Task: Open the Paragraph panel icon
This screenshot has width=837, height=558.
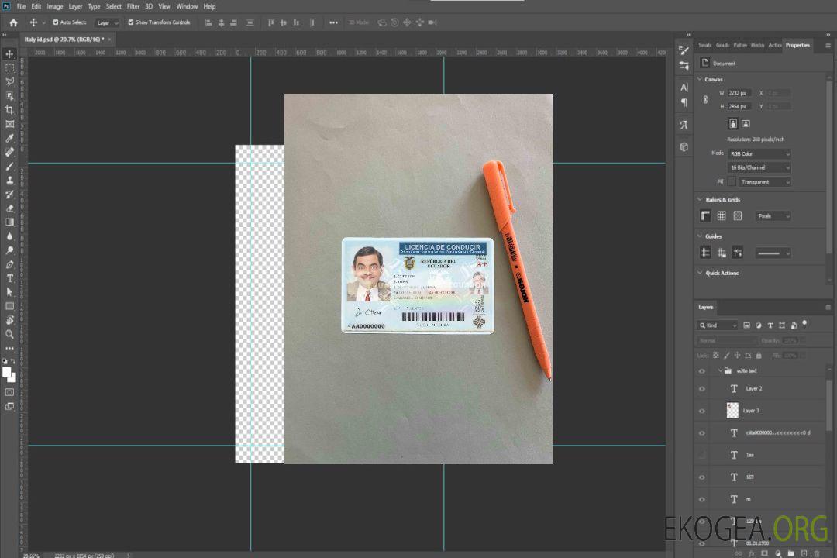Action: coord(684,102)
